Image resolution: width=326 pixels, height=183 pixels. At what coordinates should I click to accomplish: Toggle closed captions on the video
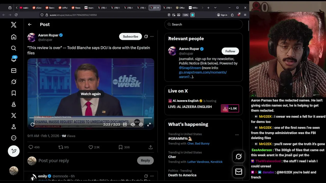(x=125, y=125)
